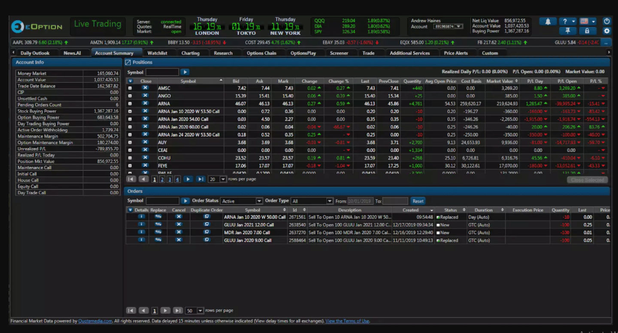The height and width of the screenshot is (333, 618).
Task: Open the Quotemedia.com link
Action: point(95,321)
